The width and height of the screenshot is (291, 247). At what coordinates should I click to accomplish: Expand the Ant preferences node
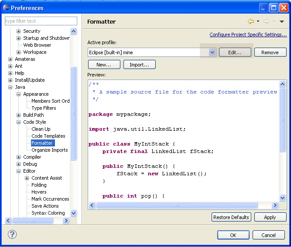click(x=10, y=66)
